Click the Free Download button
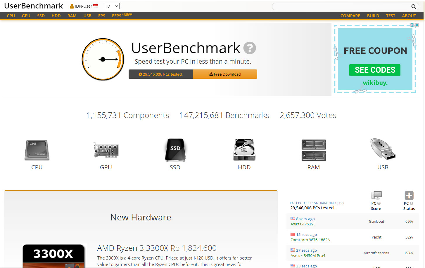Screen dimensions: 425x268 pyautogui.click(x=225, y=74)
